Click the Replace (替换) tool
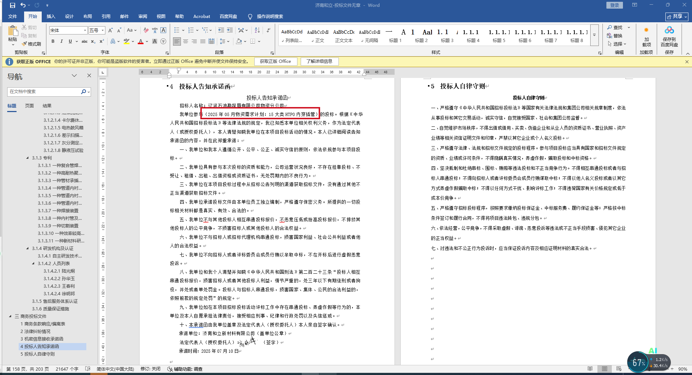The height and width of the screenshot is (375, 692). point(615,36)
